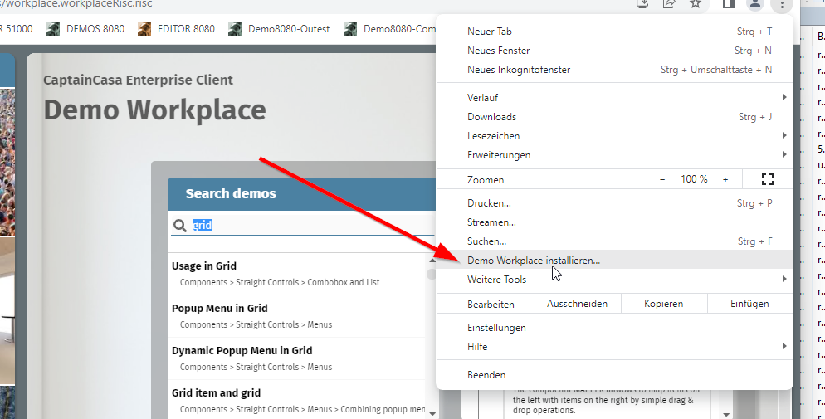The width and height of the screenshot is (825, 419).
Task: Decrease zoom with the minus button
Action: [x=662, y=179]
